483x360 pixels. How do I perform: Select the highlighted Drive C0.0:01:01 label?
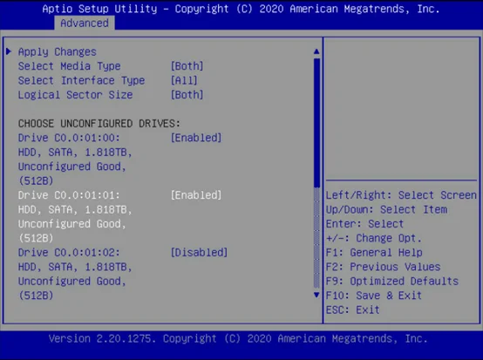point(69,195)
